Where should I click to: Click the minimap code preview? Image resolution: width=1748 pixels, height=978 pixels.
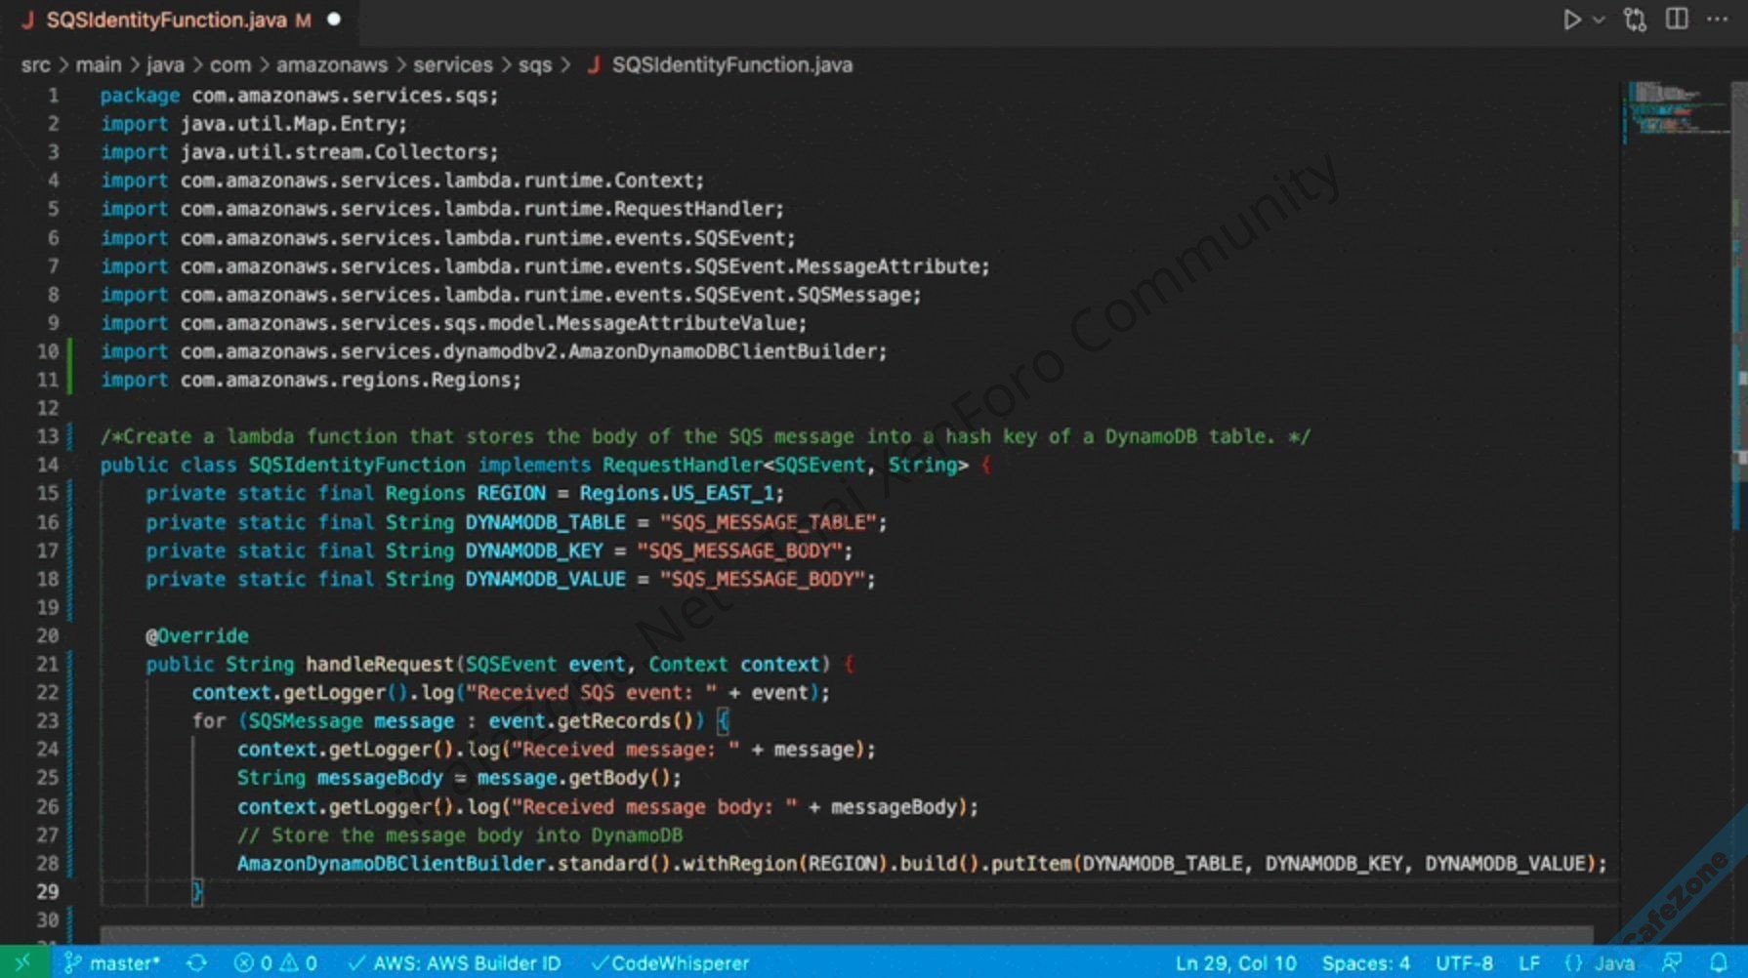[x=1670, y=107]
